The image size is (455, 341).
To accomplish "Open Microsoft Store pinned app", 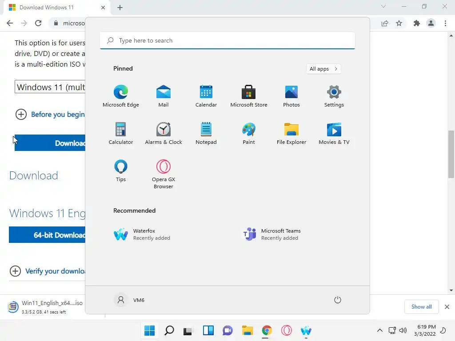I will click(x=249, y=96).
